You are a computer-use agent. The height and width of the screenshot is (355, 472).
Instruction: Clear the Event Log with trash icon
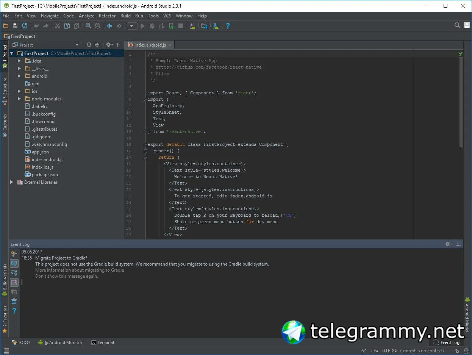click(x=14, y=301)
